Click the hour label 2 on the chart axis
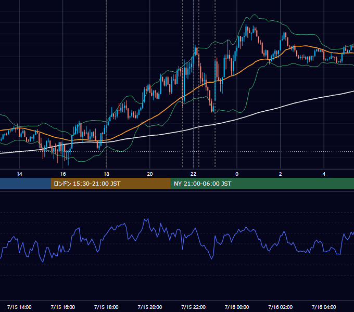This screenshot has width=354, height=312. click(x=281, y=174)
